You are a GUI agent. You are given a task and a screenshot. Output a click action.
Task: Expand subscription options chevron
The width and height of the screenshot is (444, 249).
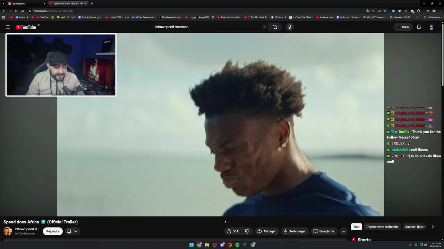76,231
